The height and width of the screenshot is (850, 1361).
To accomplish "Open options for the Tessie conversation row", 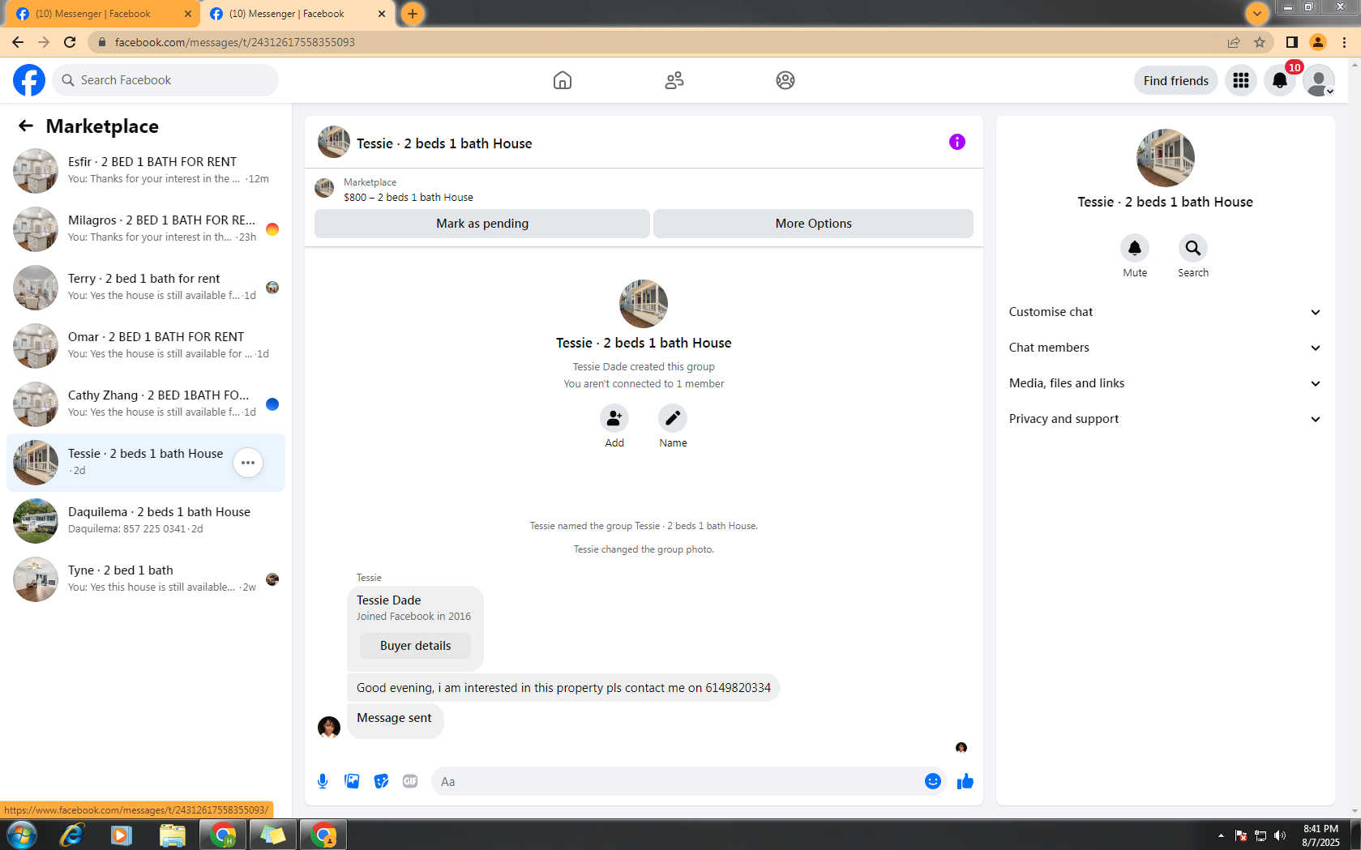I will (x=248, y=463).
